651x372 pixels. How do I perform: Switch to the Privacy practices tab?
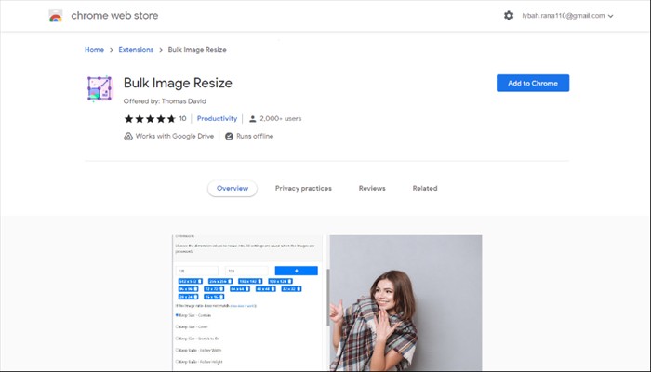point(303,188)
